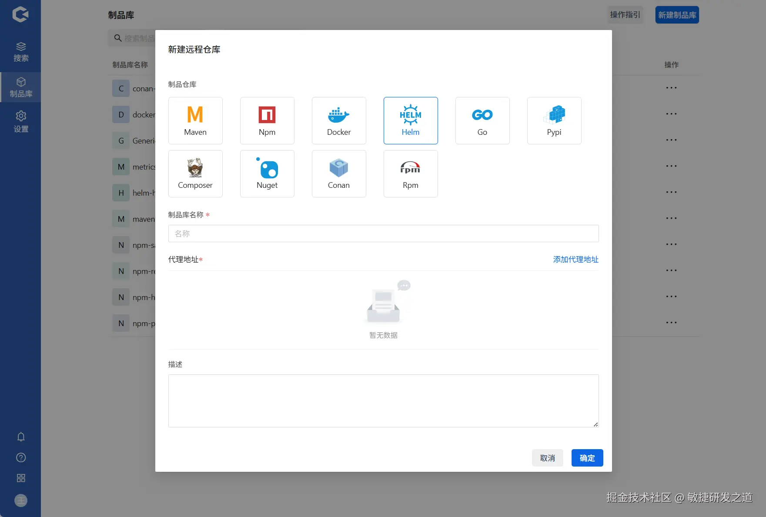This screenshot has width=766, height=517.
Task: Open more actions for the conan row
Action: point(671,88)
